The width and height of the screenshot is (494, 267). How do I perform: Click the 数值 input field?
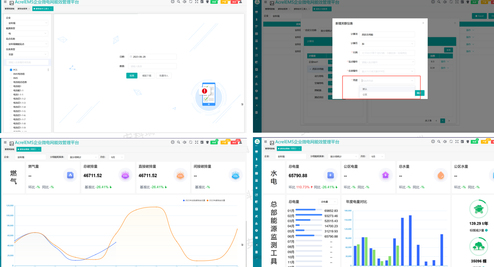152,66
